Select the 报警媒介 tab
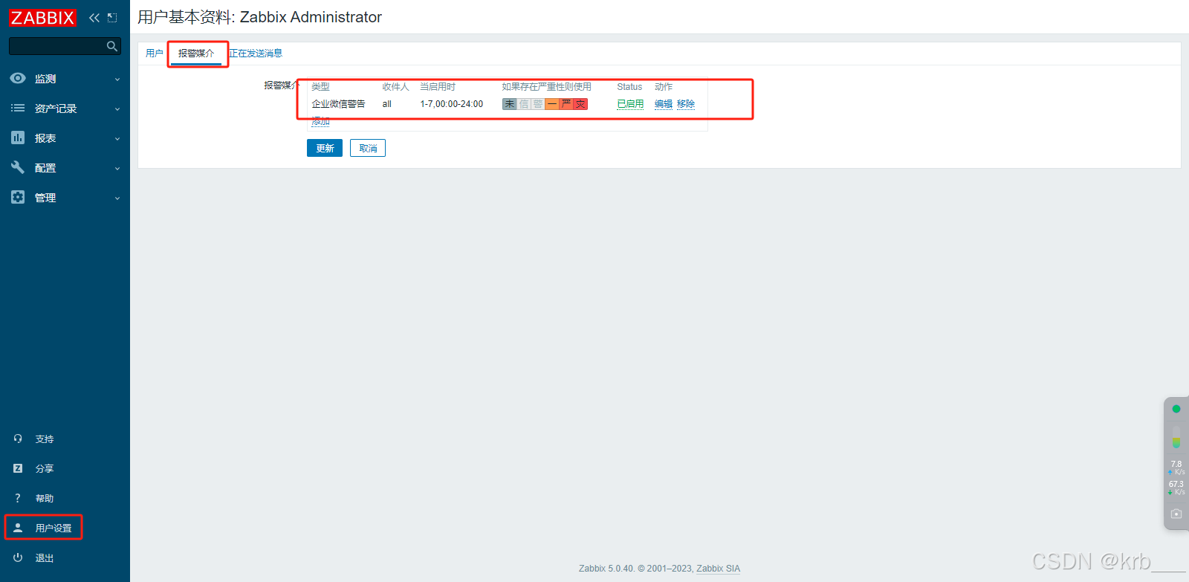 pyautogui.click(x=196, y=54)
